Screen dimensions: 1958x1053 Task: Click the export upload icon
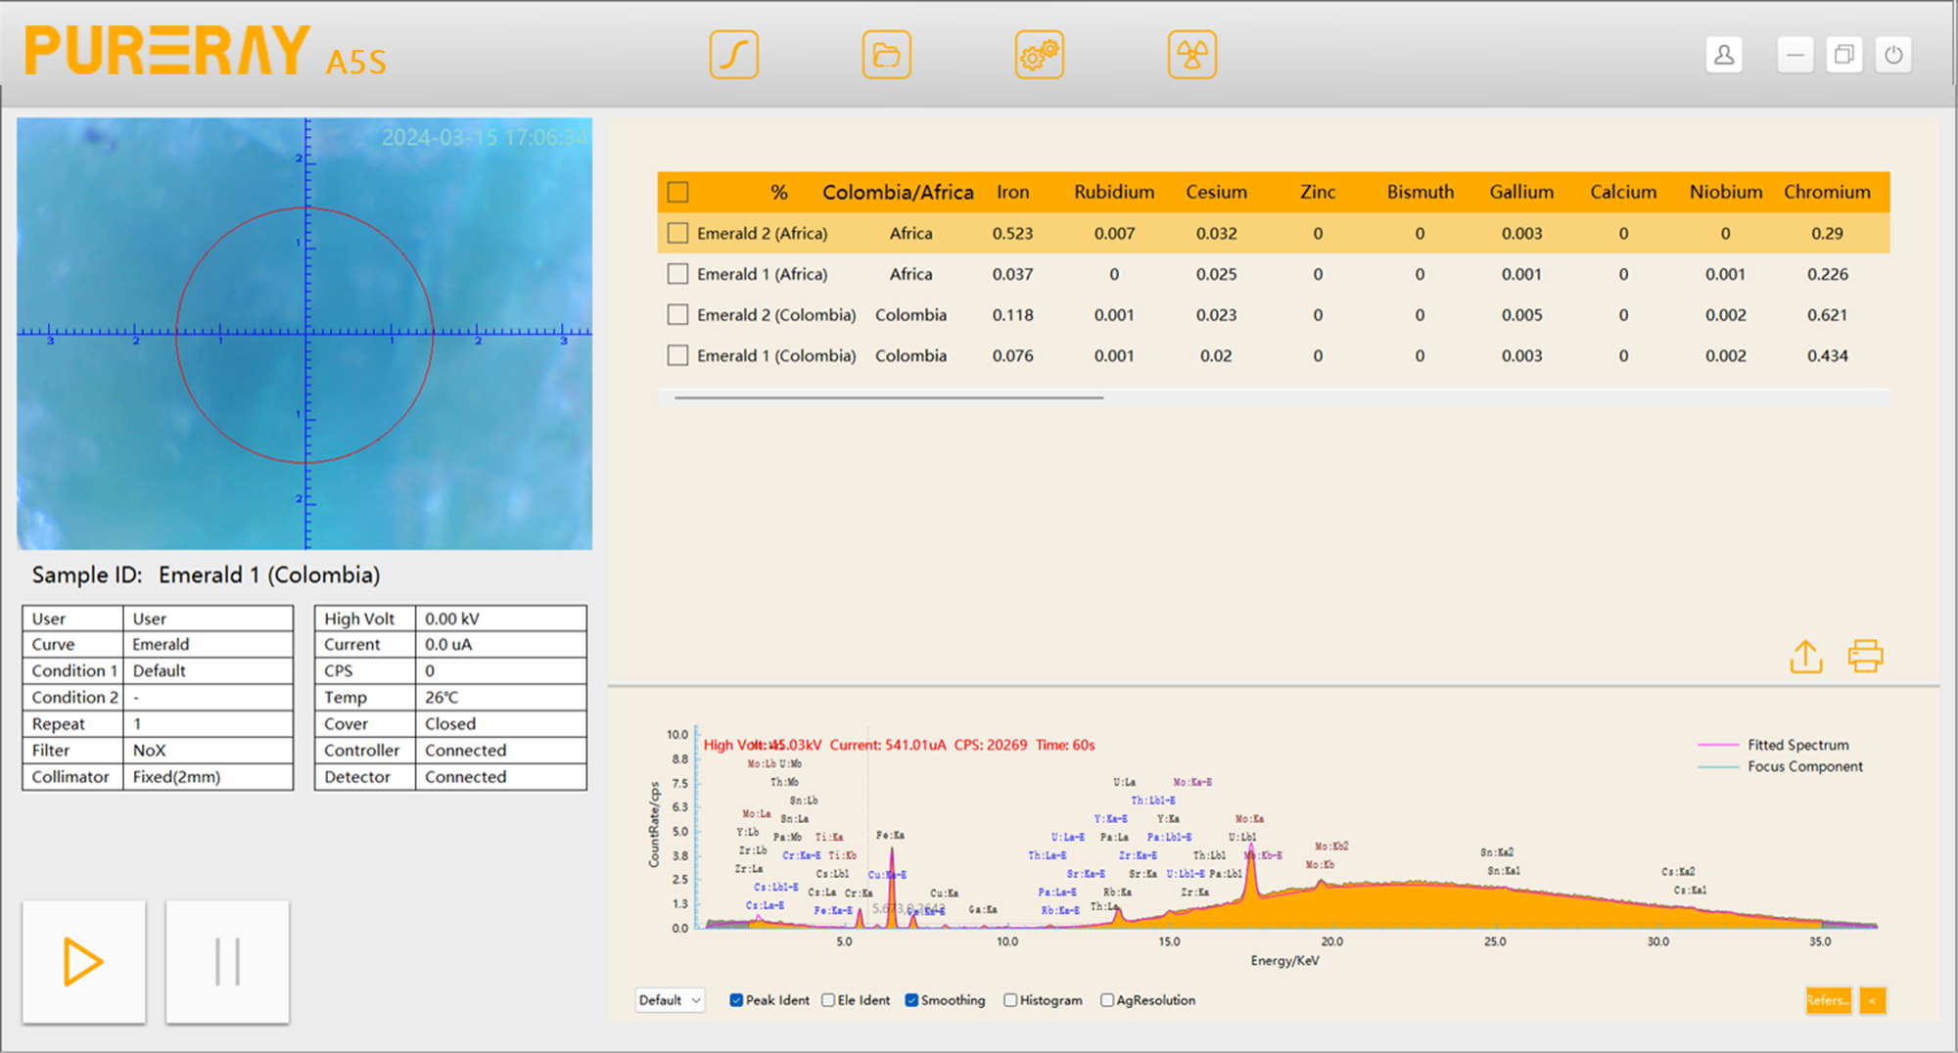click(x=1805, y=657)
